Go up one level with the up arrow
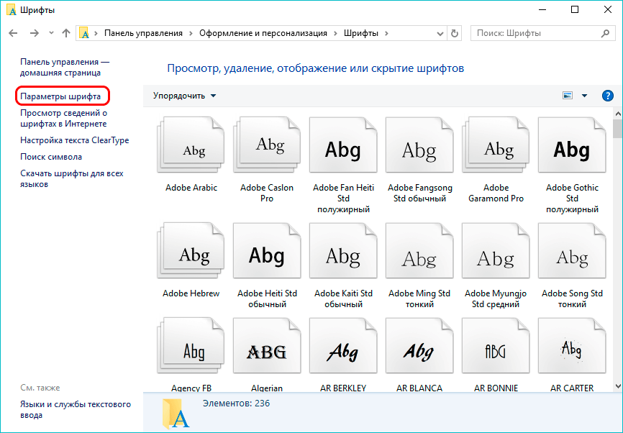The image size is (623, 433). [66, 33]
